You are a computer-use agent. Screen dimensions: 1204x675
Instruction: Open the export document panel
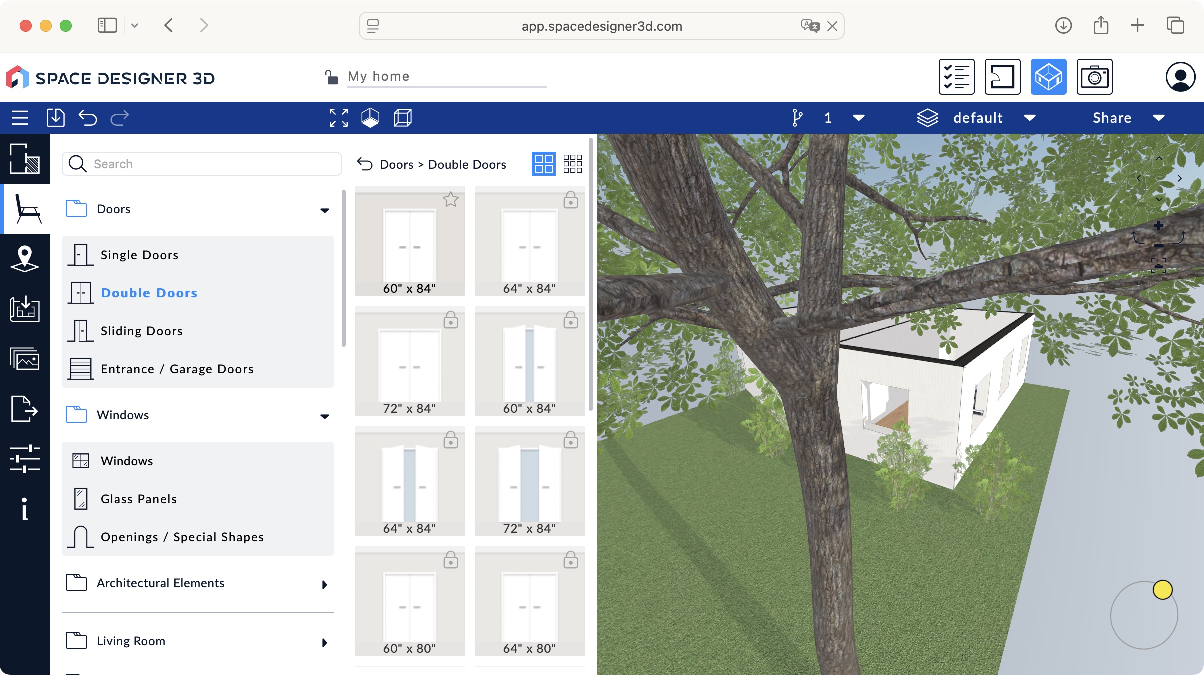(x=25, y=411)
